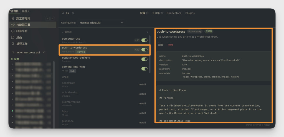Click the ×10 usage count badge

pyautogui.click(x=137, y=50)
